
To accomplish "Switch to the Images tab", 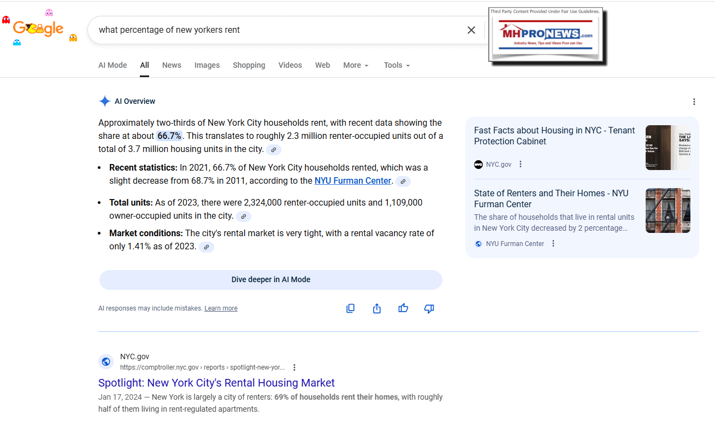I will pos(207,65).
